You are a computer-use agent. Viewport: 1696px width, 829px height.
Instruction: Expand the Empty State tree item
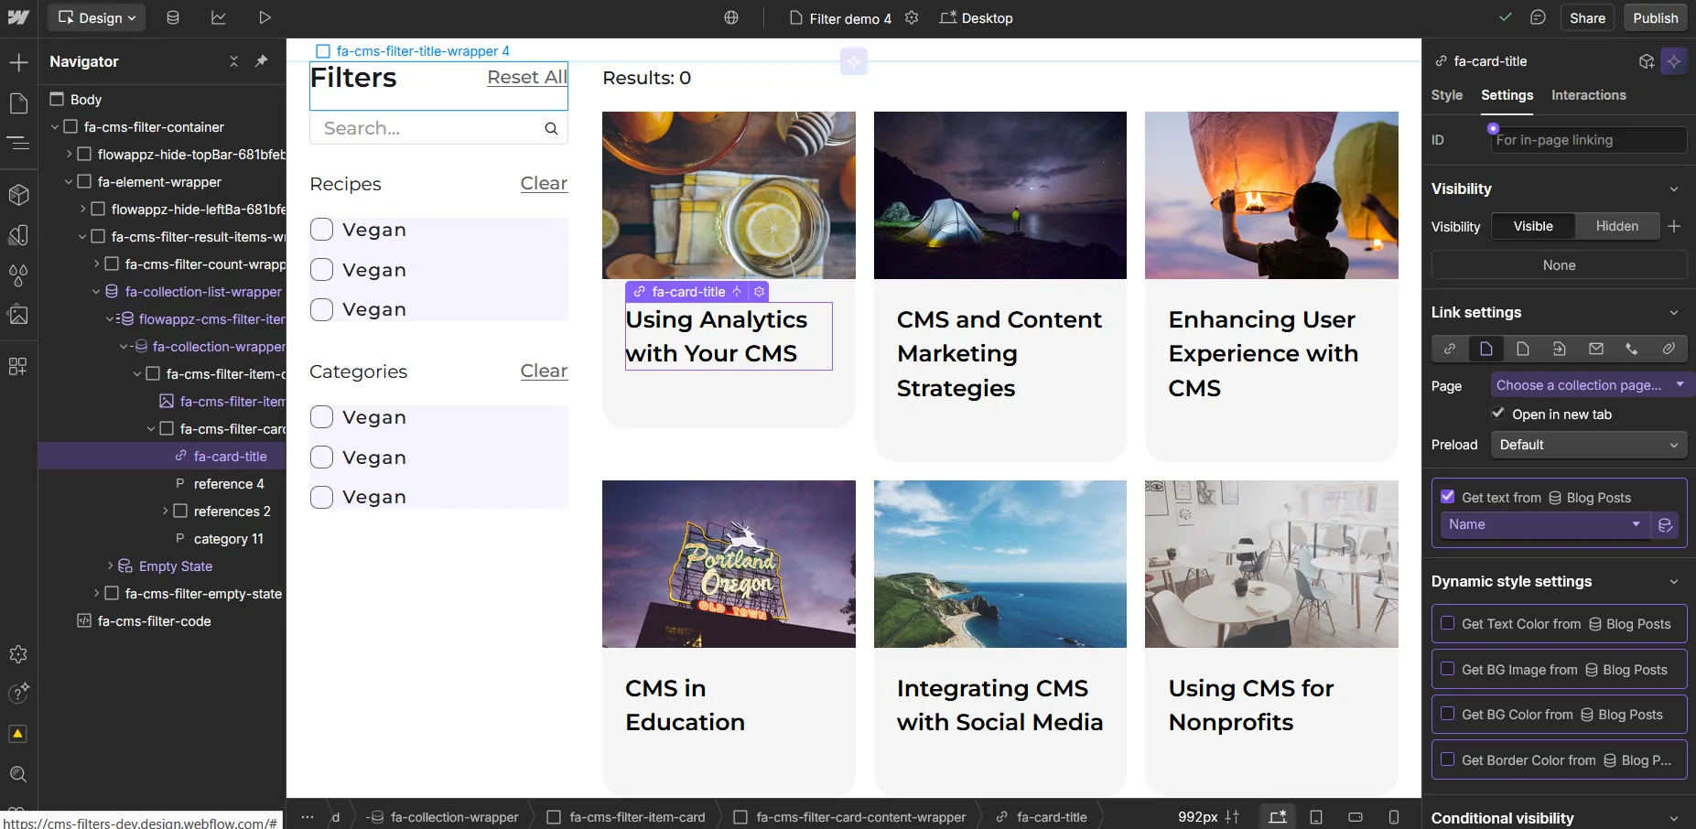[x=110, y=565]
